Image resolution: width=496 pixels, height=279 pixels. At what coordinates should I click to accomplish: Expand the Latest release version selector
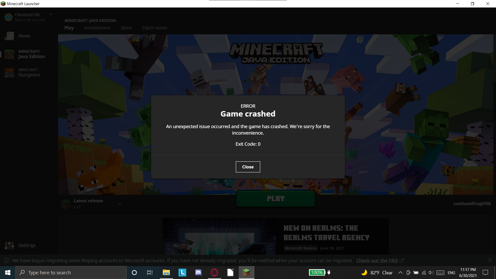pos(120,204)
